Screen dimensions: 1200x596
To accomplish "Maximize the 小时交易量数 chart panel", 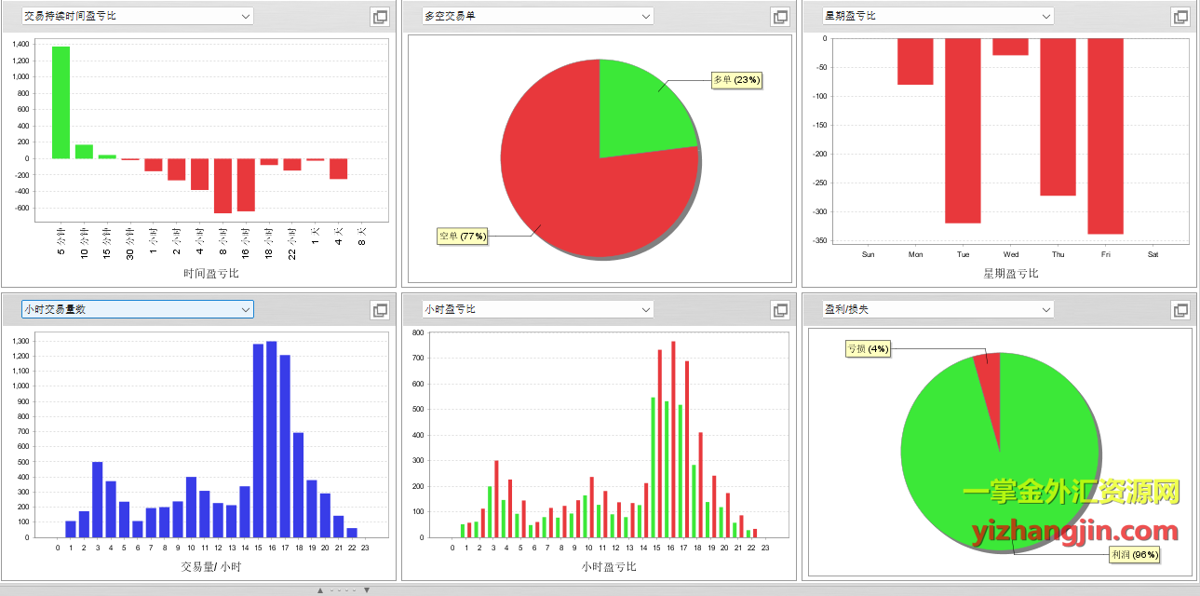I will pos(380,310).
